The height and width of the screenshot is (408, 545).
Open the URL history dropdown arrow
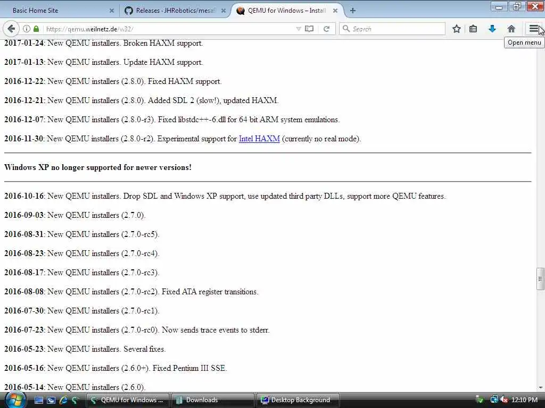click(x=298, y=29)
